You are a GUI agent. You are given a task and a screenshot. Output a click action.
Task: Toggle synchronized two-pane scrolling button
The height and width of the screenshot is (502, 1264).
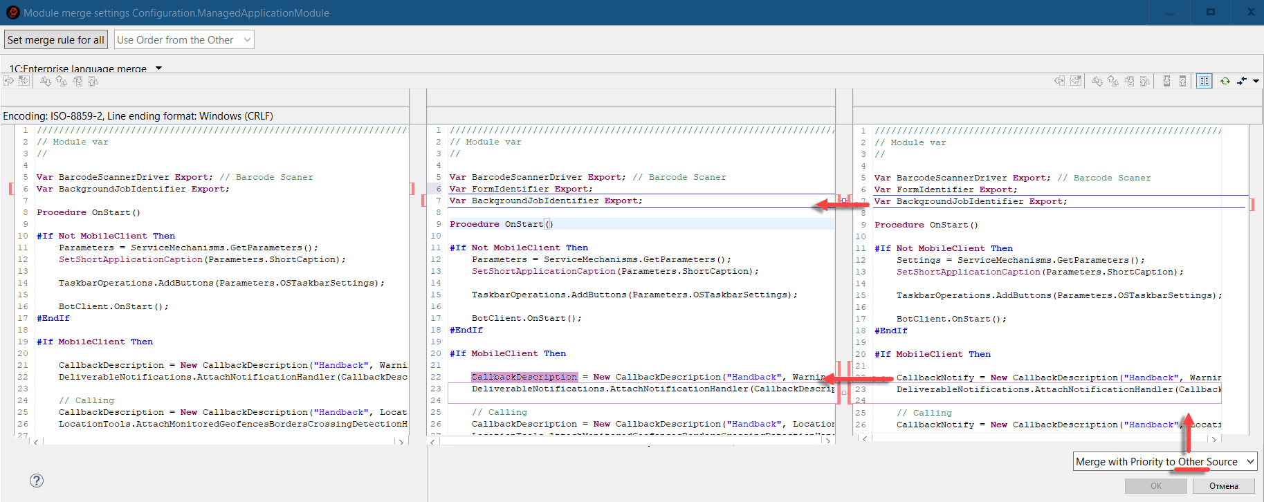1205,81
